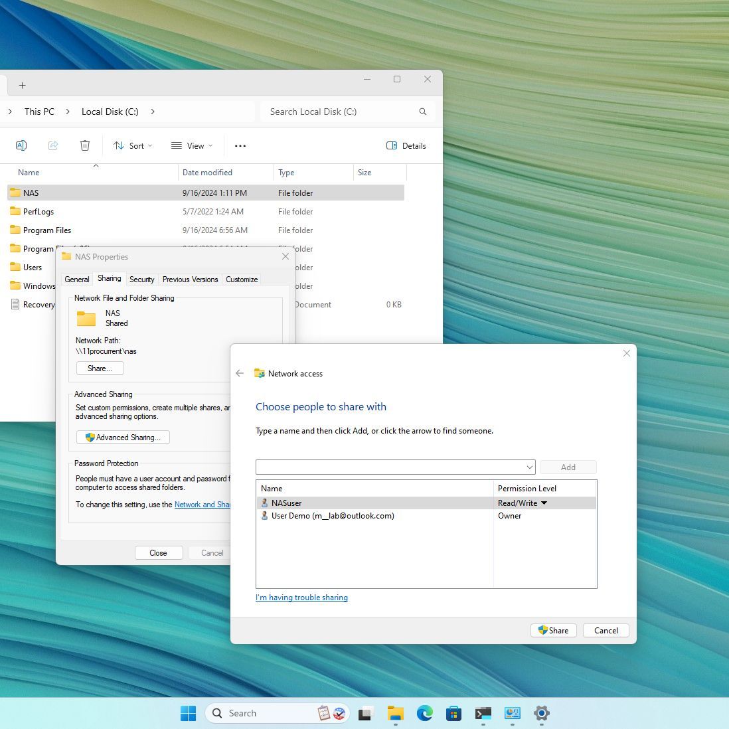This screenshot has height=729, width=729.
Task: Switch to the Customize tab
Action: point(242,280)
